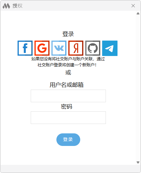Click the scrollbar down arrow
Image resolution: width=141 pixels, height=173 pixels.
(x=138, y=162)
